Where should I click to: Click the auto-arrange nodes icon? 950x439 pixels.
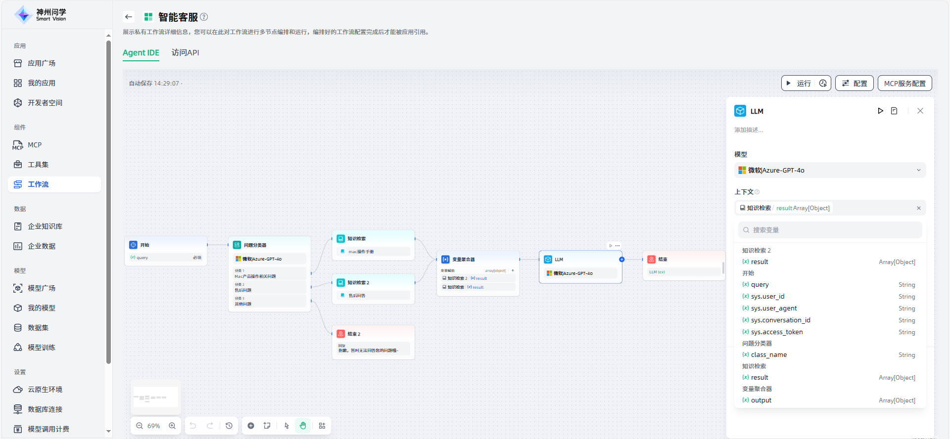[x=322, y=426]
